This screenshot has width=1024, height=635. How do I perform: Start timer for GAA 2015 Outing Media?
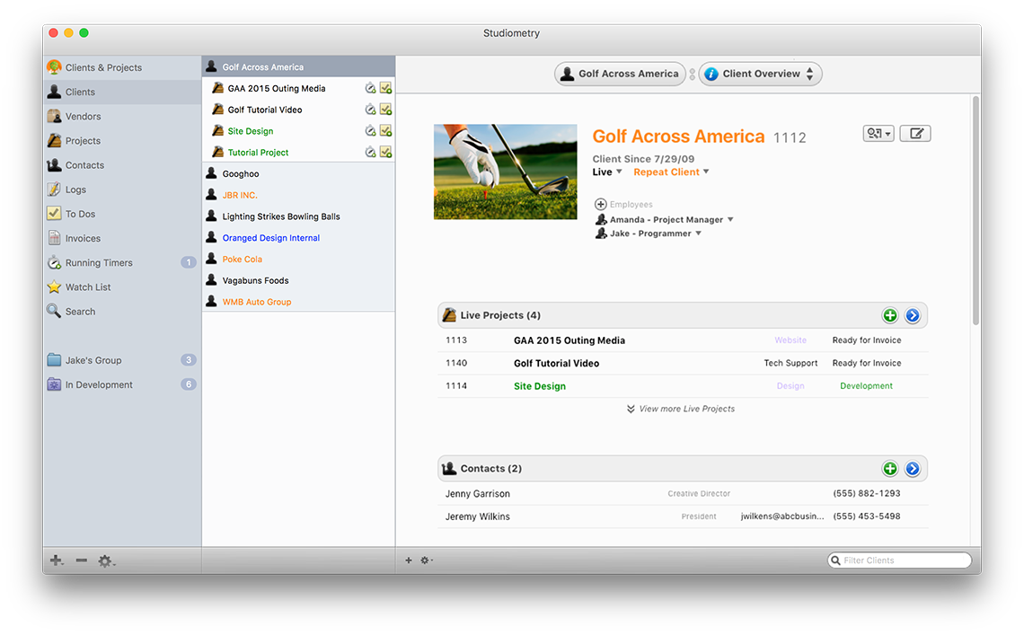370,88
